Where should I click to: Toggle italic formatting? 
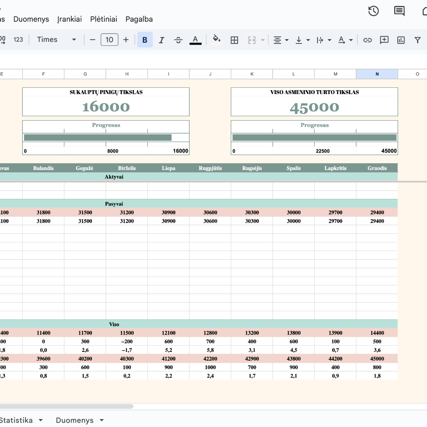point(161,40)
